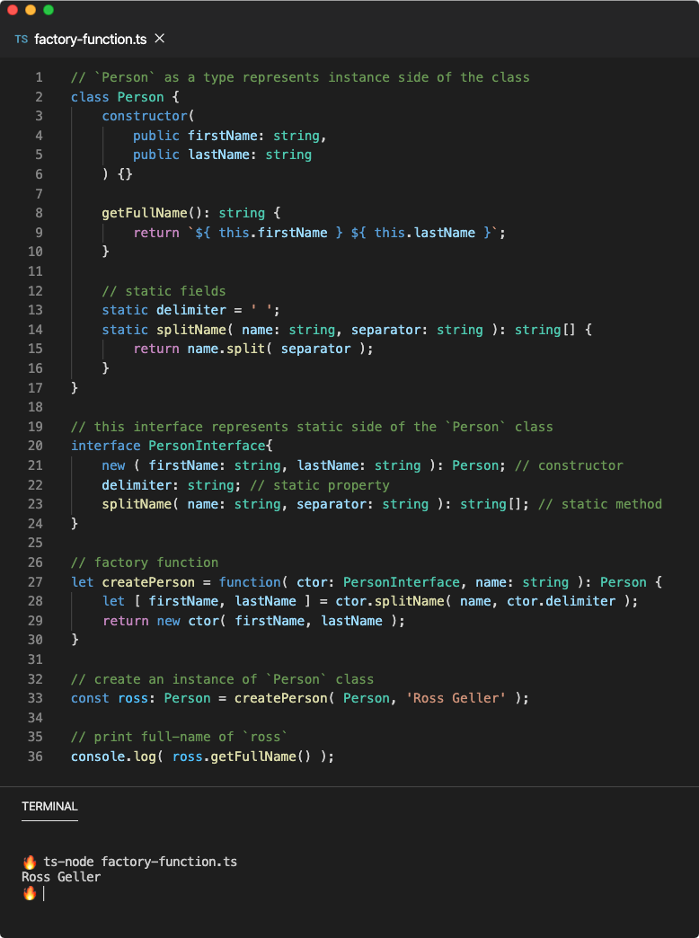Viewport: 699px width, 938px height.
Task: Click 'Ross Geller' terminal output
Action: (x=61, y=877)
